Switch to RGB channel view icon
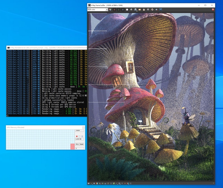Image resolution: width=223 pixels, height=188 pixels. click(110, 9)
